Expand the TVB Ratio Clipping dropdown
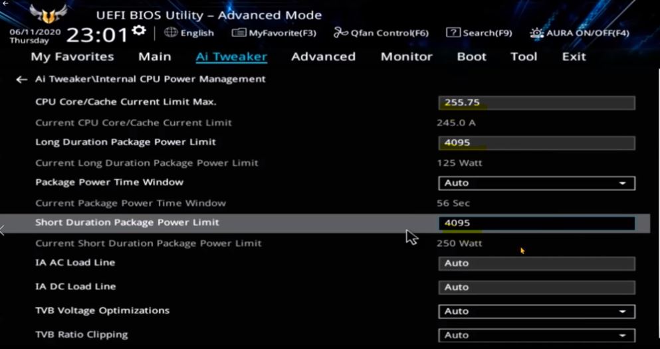 [x=536, y=336]
